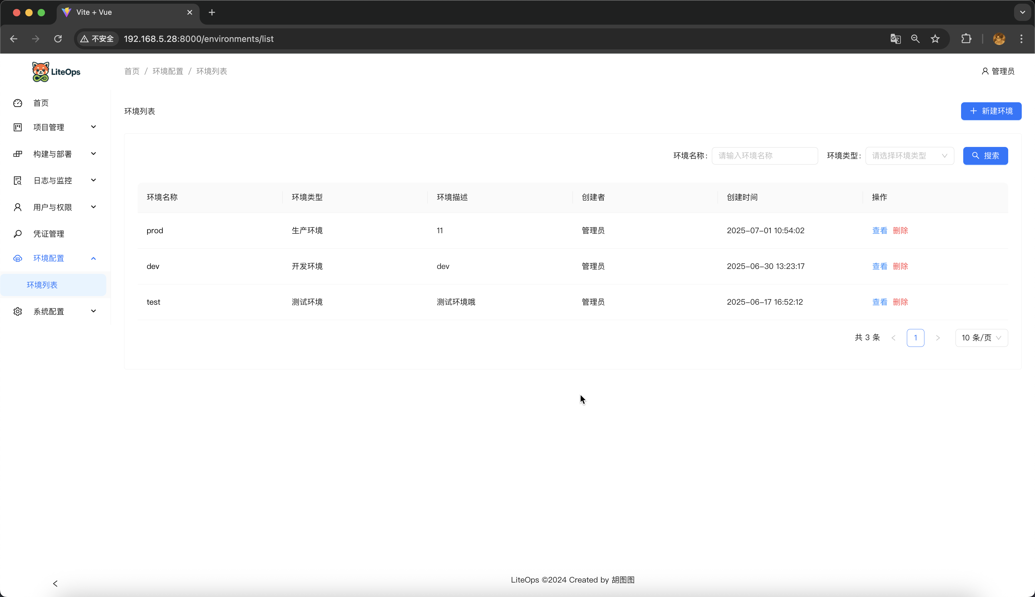Click the 不安全 security warning badge
1035x597 pixels.
(x=97, y=39)
